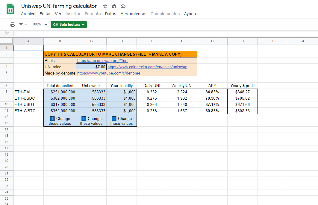This screenshot has height=205, width=318.
Task: Select the empty selected cell A1
Action: (28, 48)
